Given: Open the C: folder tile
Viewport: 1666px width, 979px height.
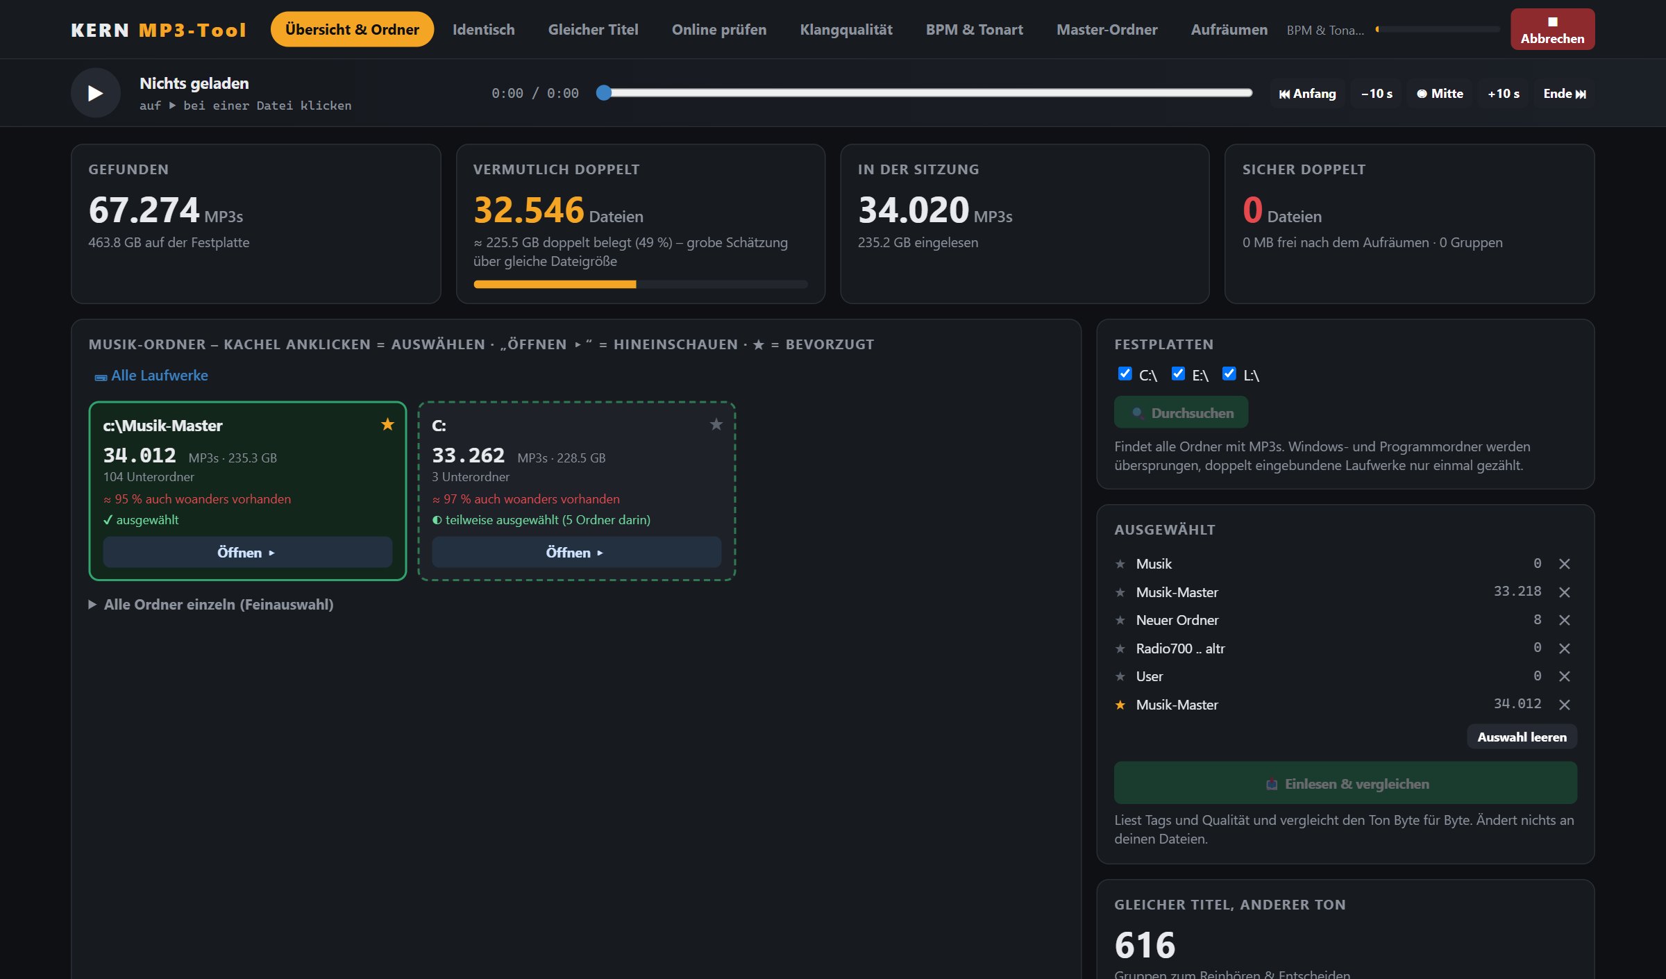Looking at the screenshot, I should 576,553.
